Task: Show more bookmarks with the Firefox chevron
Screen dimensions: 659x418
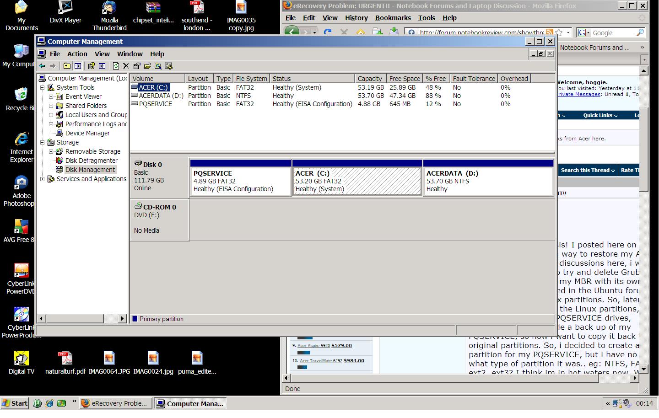Action: tap(642, 48)
